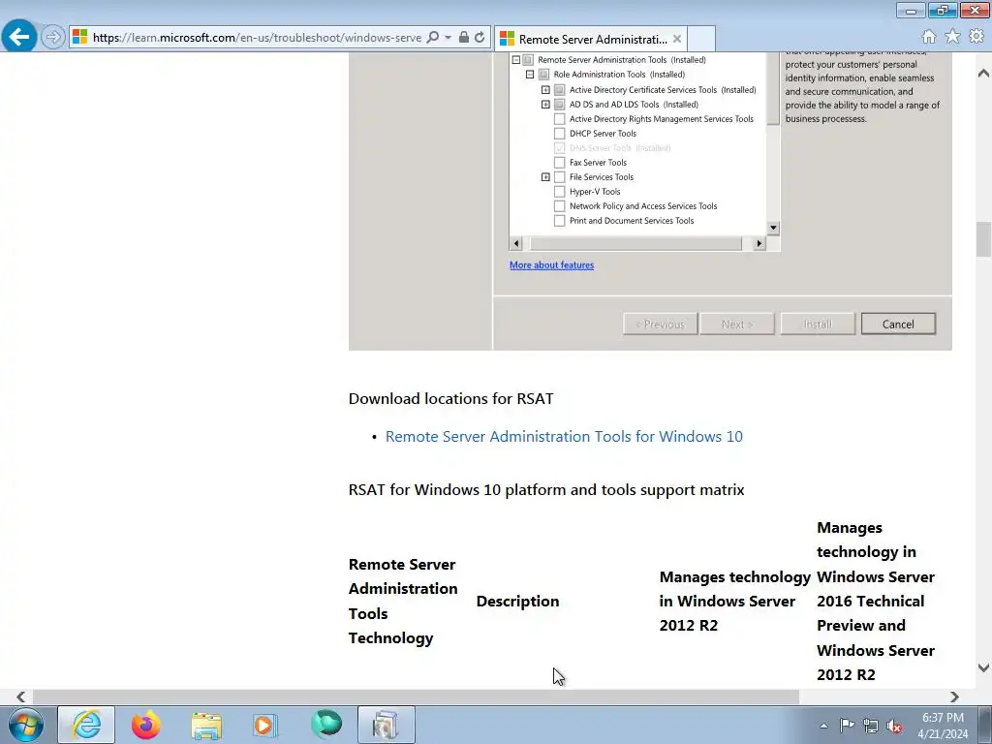
Task: Click the Download locations for RSAT heading
Action: tap(451, 398)
